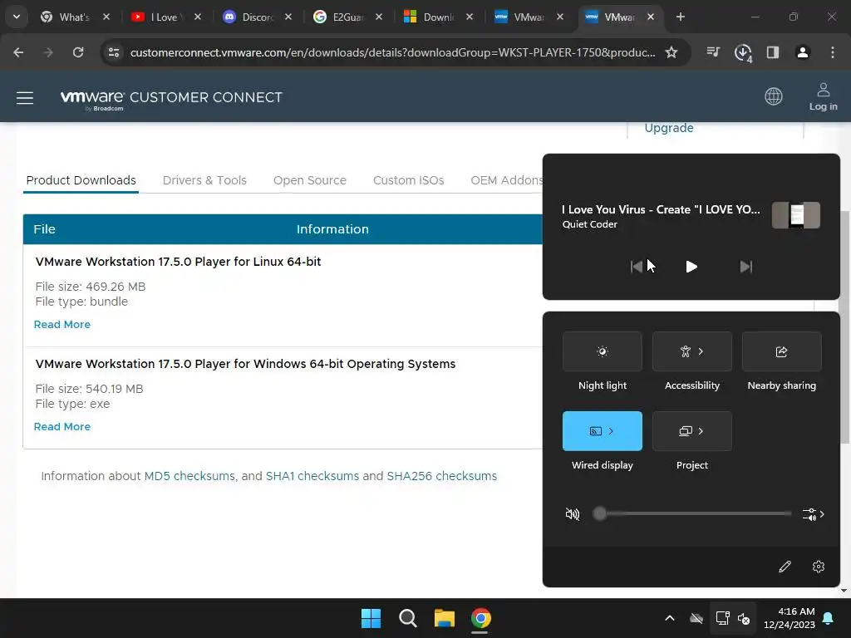Open the sound output selector
Viewport: 851px width, 638px height.
pyautogui.click(x=813, y=513)
